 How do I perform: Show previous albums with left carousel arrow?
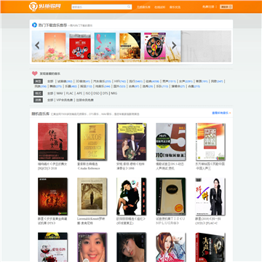(x=37, y=45)
